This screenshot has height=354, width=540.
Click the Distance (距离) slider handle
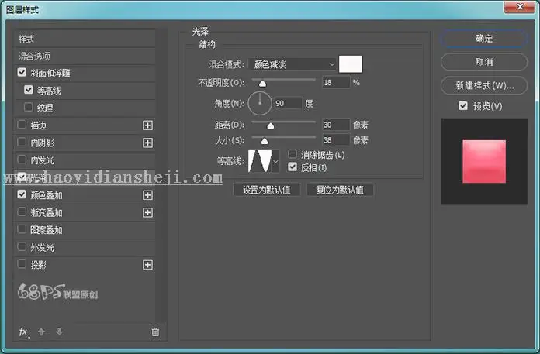[271, 125]
